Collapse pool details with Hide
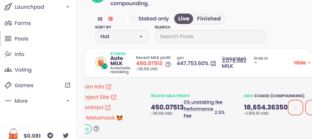This screenshot has width=312, height=139. coord(302,63)
